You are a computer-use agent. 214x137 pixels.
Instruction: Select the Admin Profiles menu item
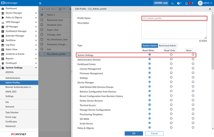pos(19,83)
